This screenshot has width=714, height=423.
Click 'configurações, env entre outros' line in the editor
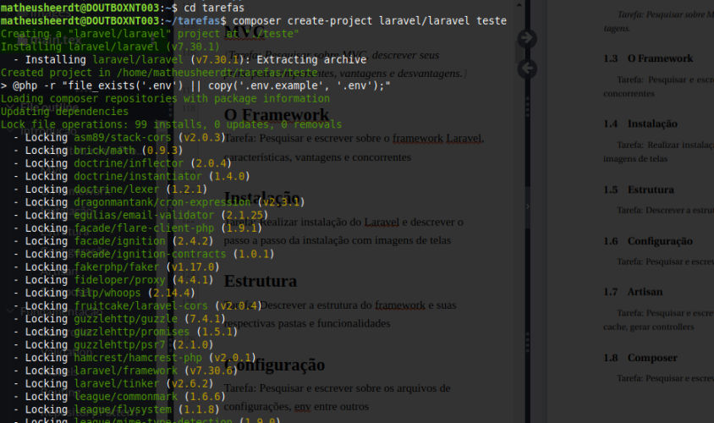296,406
